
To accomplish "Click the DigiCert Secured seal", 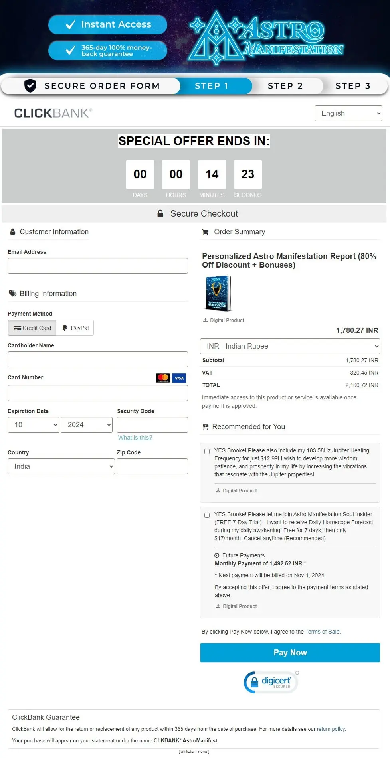I will [x=271, y=682].
